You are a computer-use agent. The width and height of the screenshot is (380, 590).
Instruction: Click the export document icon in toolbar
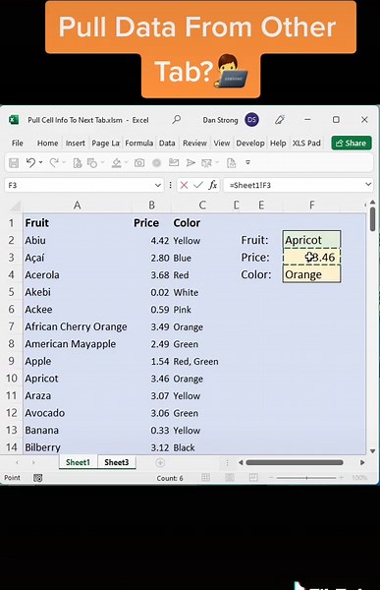[231, 162]
